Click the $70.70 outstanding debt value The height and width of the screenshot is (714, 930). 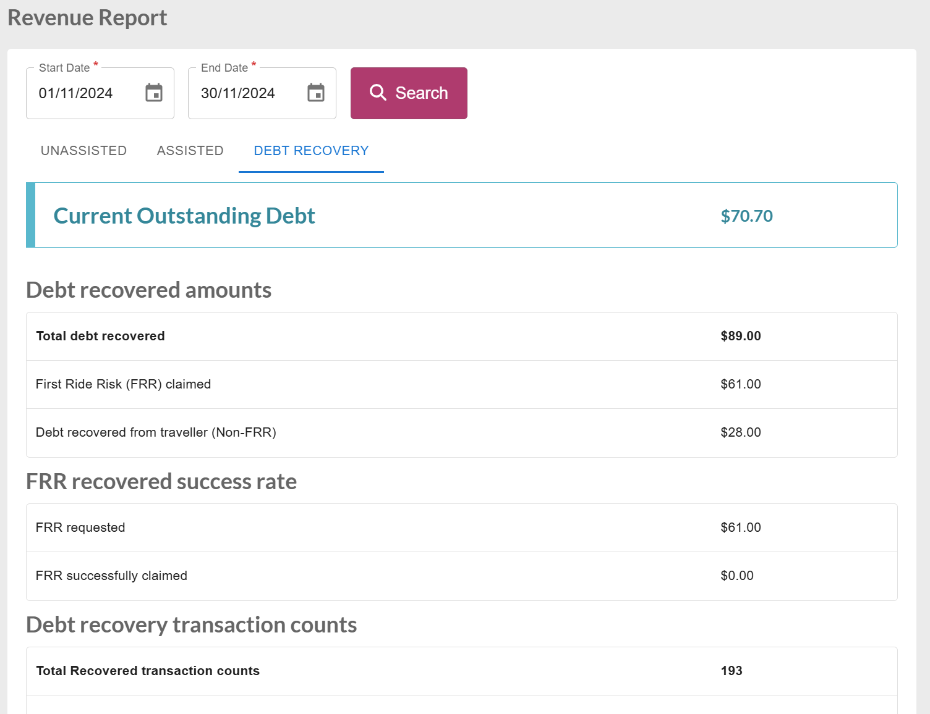click(x=747, y=216)
